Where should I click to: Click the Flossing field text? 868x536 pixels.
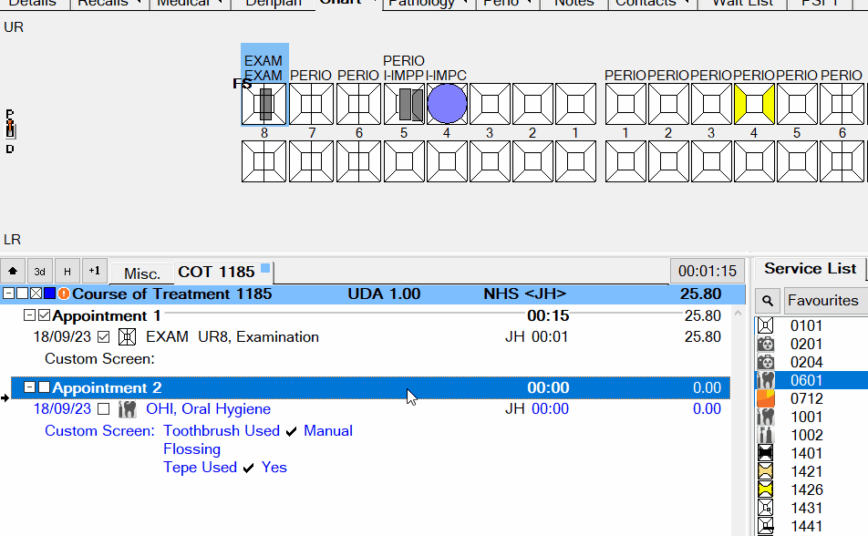click(x=192, y=449)
